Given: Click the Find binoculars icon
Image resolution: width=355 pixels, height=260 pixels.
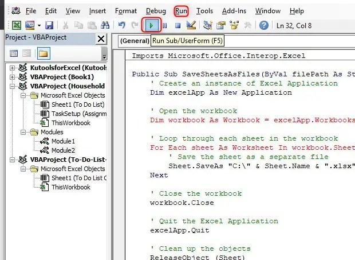Looking at the screenshot, I should [x=104, y=25].
